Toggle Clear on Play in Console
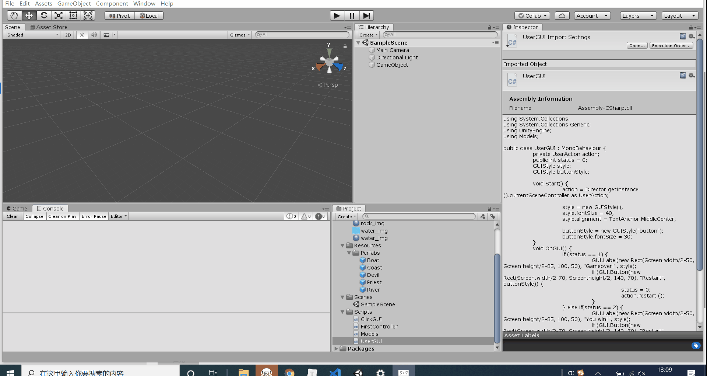 62,216
